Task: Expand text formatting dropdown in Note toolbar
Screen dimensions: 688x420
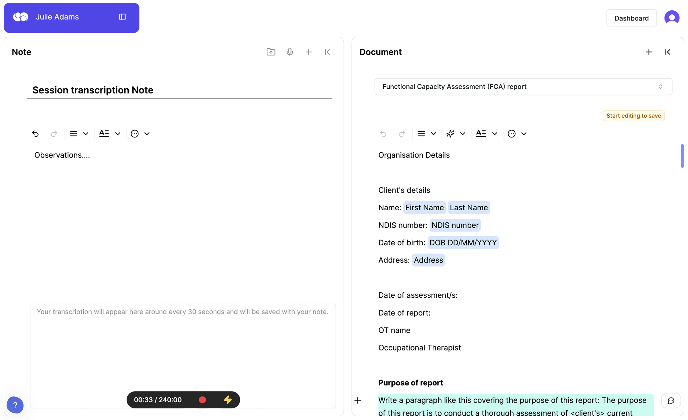Action: click(118, 134)
